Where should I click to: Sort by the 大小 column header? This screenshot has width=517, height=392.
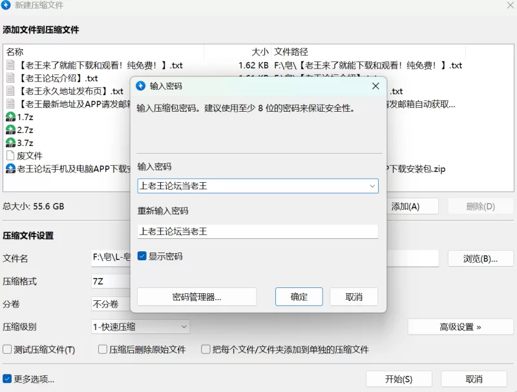pyautogui.click(x=260, y=52)
